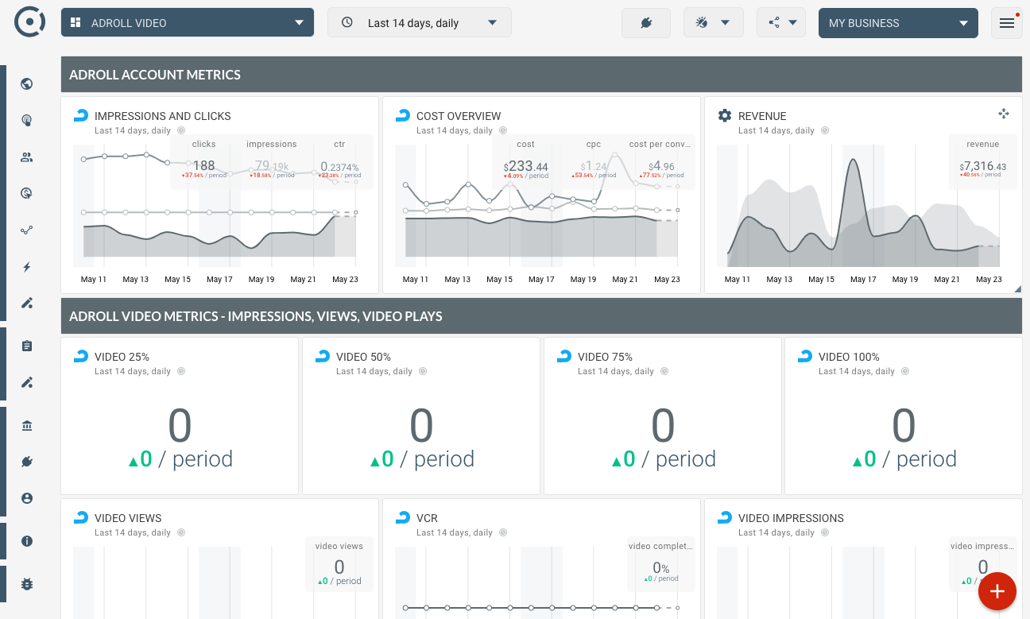Open the pie chart icon in the sidebar
This screenshot has width=1030, height=619.
[27, 193]
